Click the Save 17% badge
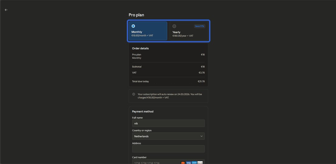 [199, 26]
